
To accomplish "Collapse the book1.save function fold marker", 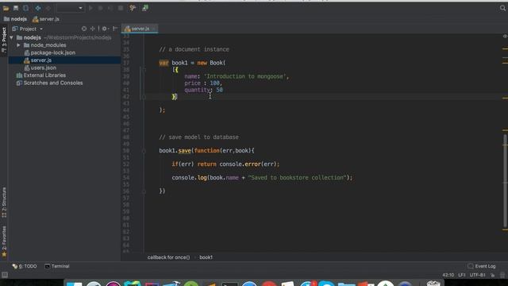I will click(144, 151).
